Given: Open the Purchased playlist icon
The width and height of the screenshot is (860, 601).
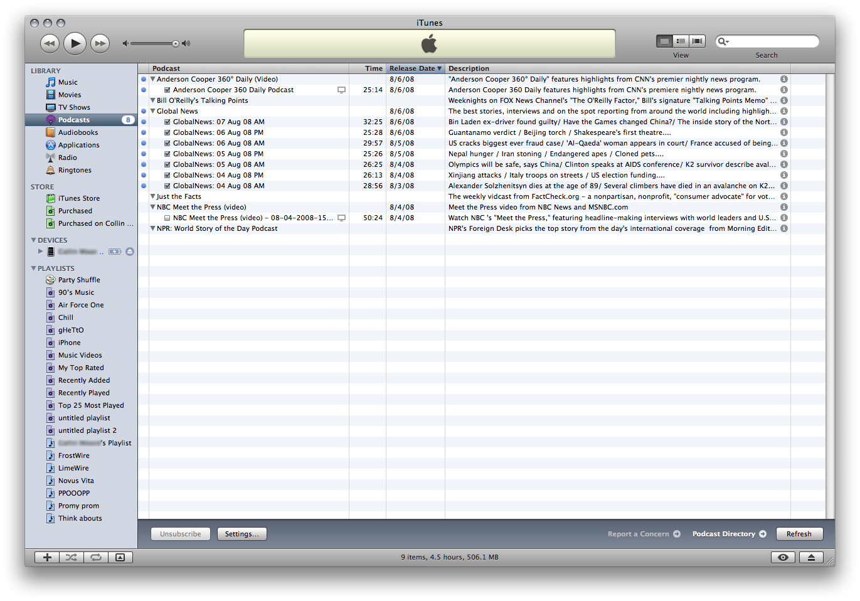Looking at the screenshot, I should pos(51,211).
